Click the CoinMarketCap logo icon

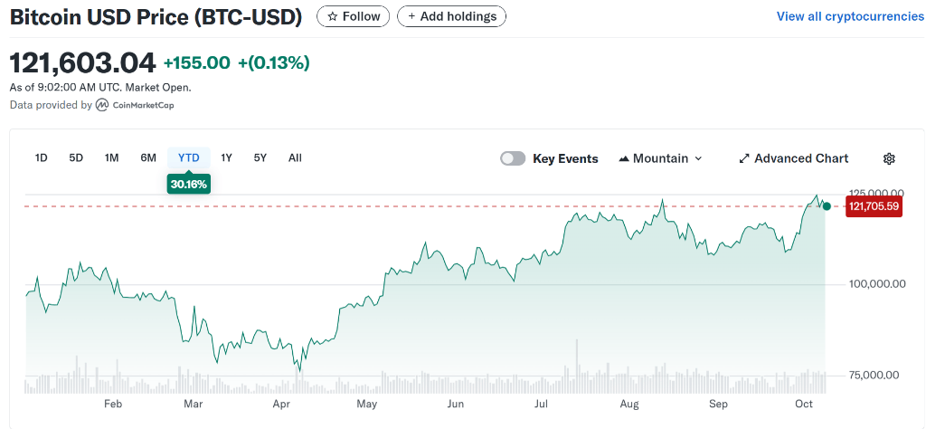(102, 105)
